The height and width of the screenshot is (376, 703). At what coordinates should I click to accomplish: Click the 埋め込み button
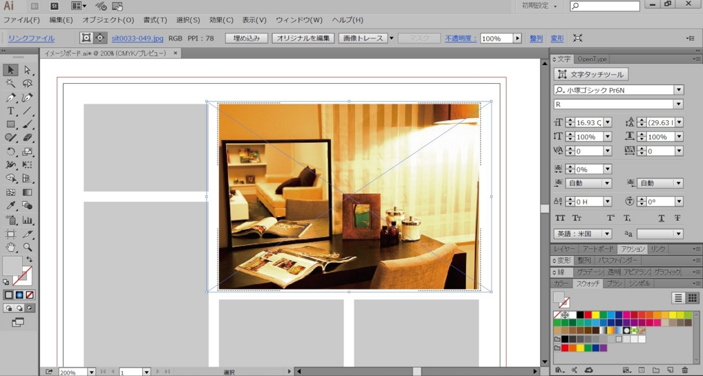pos(246,38)
